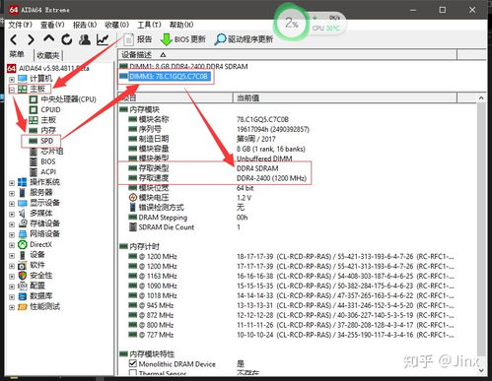492x381 pixels.
Task: Refresh the current page with the refresh icon
Action: coord(67,39)
